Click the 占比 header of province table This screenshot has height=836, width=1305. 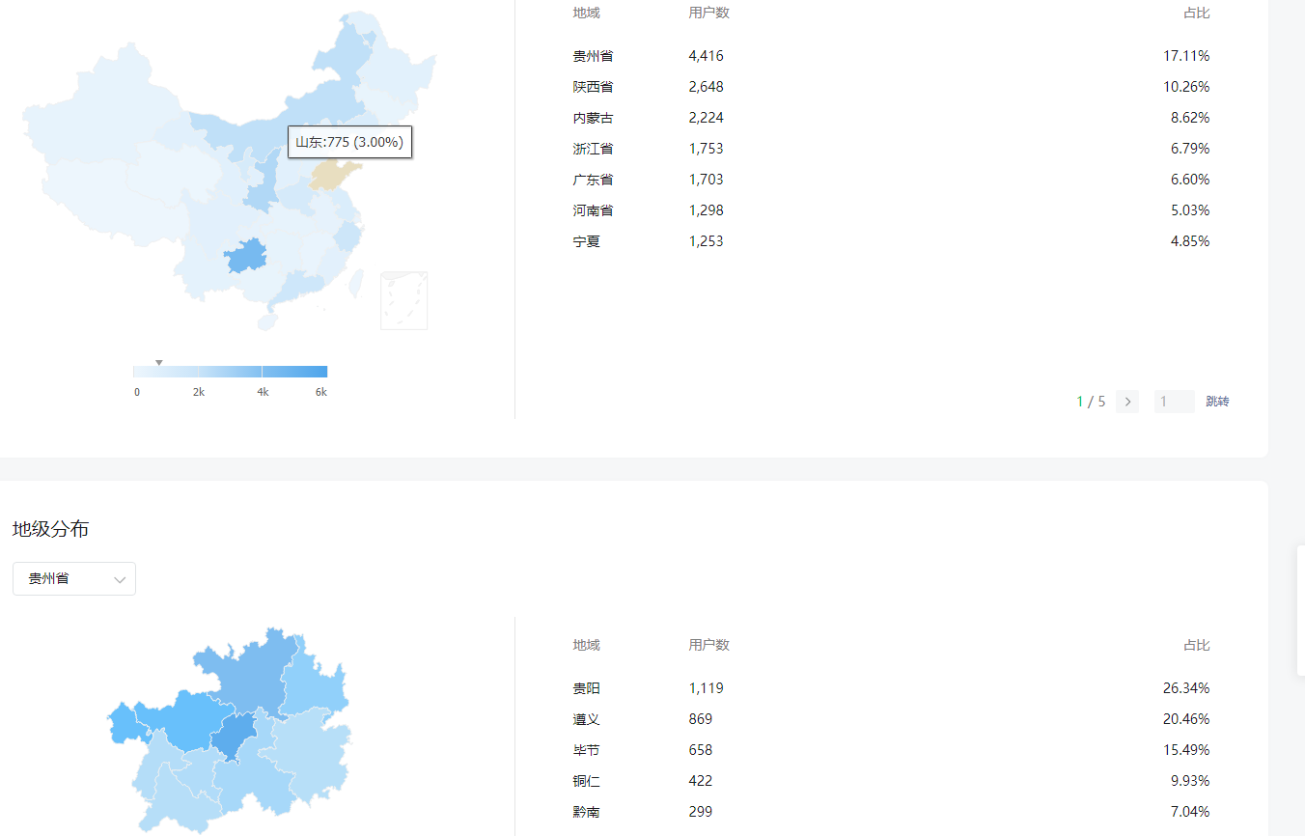tap(1197, 13)
